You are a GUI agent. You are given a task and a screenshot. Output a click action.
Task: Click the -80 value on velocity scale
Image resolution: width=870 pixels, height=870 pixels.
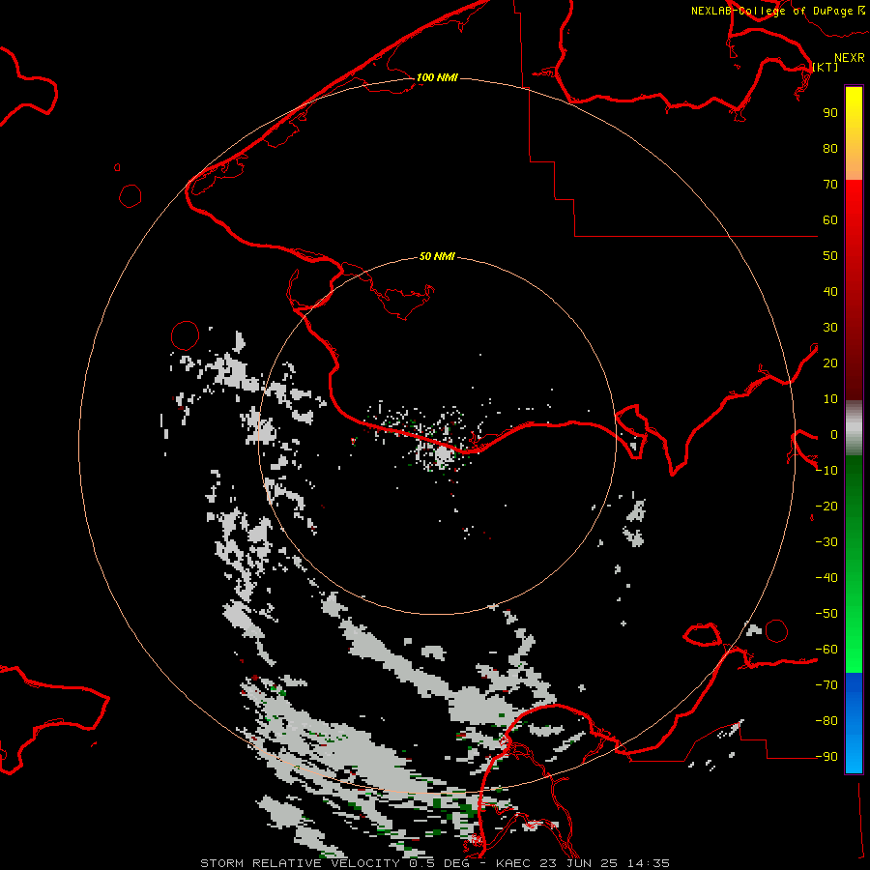826,721
